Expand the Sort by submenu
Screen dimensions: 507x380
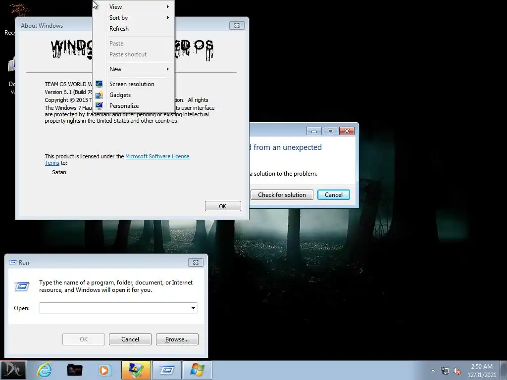(x=134, y=17)
